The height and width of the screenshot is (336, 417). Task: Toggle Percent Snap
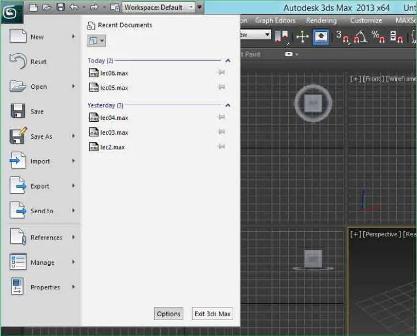(378, 37)
